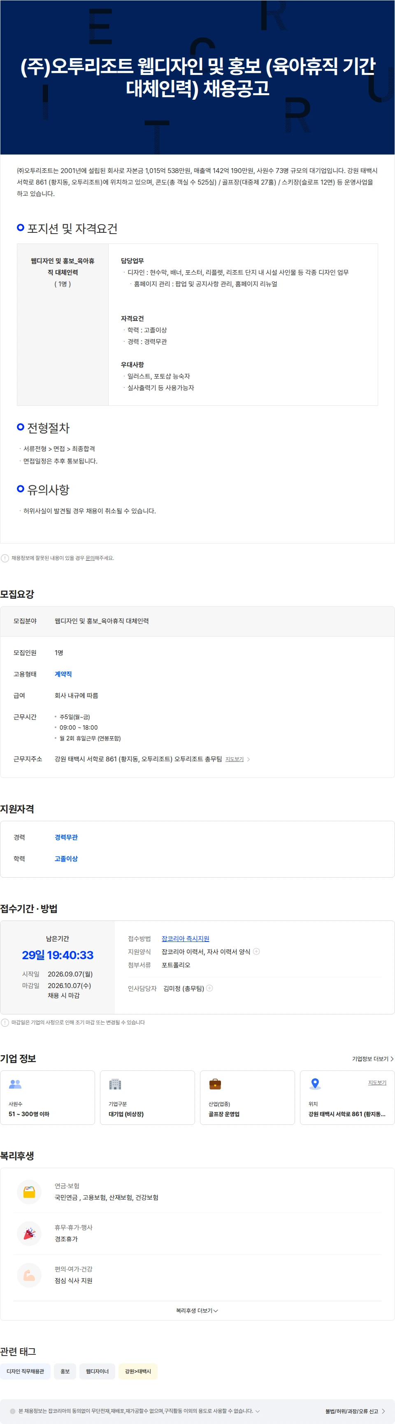Click the 휴무·휴가·행사 party icon

(x=29, y=1233)
